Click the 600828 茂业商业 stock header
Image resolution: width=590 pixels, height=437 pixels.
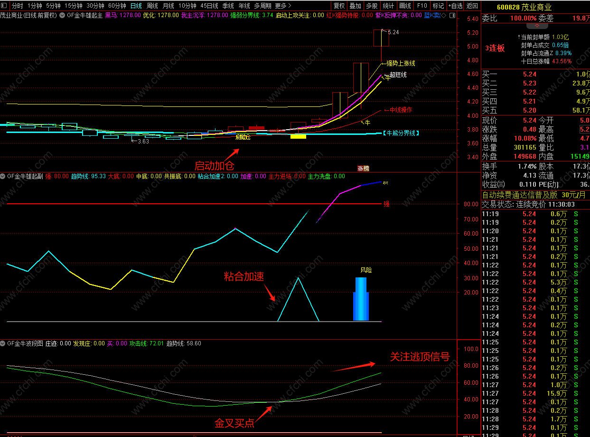524,7
